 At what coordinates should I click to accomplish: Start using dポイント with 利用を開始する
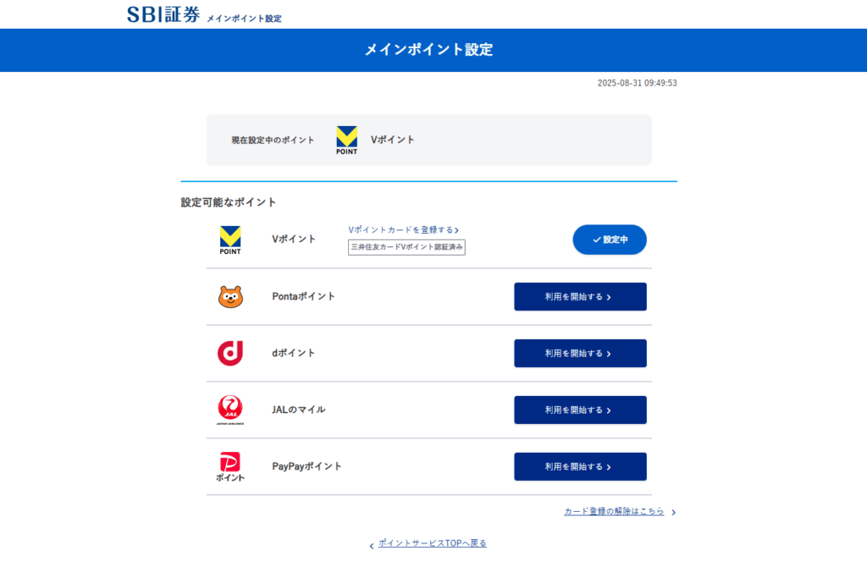(x=580, y=353)
